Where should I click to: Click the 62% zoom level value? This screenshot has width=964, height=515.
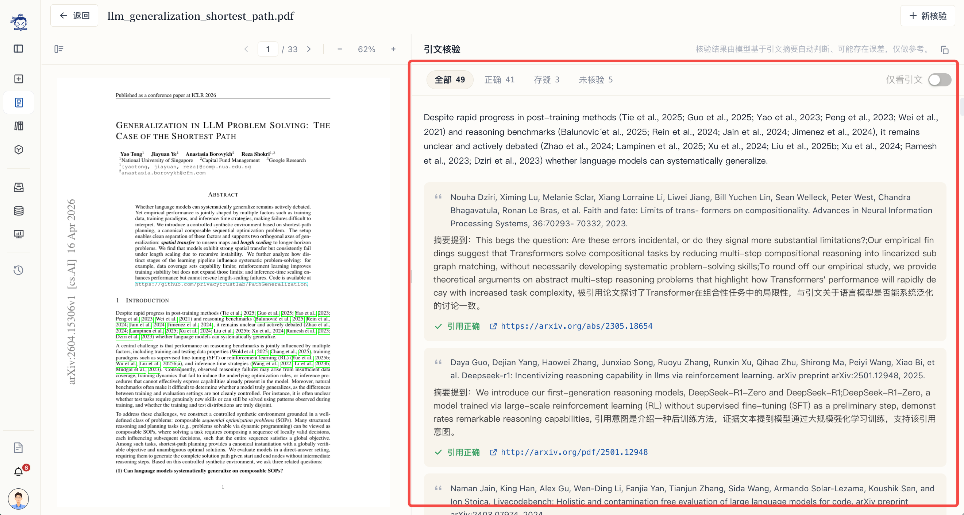pyautogui.click(x=366, y=49)
